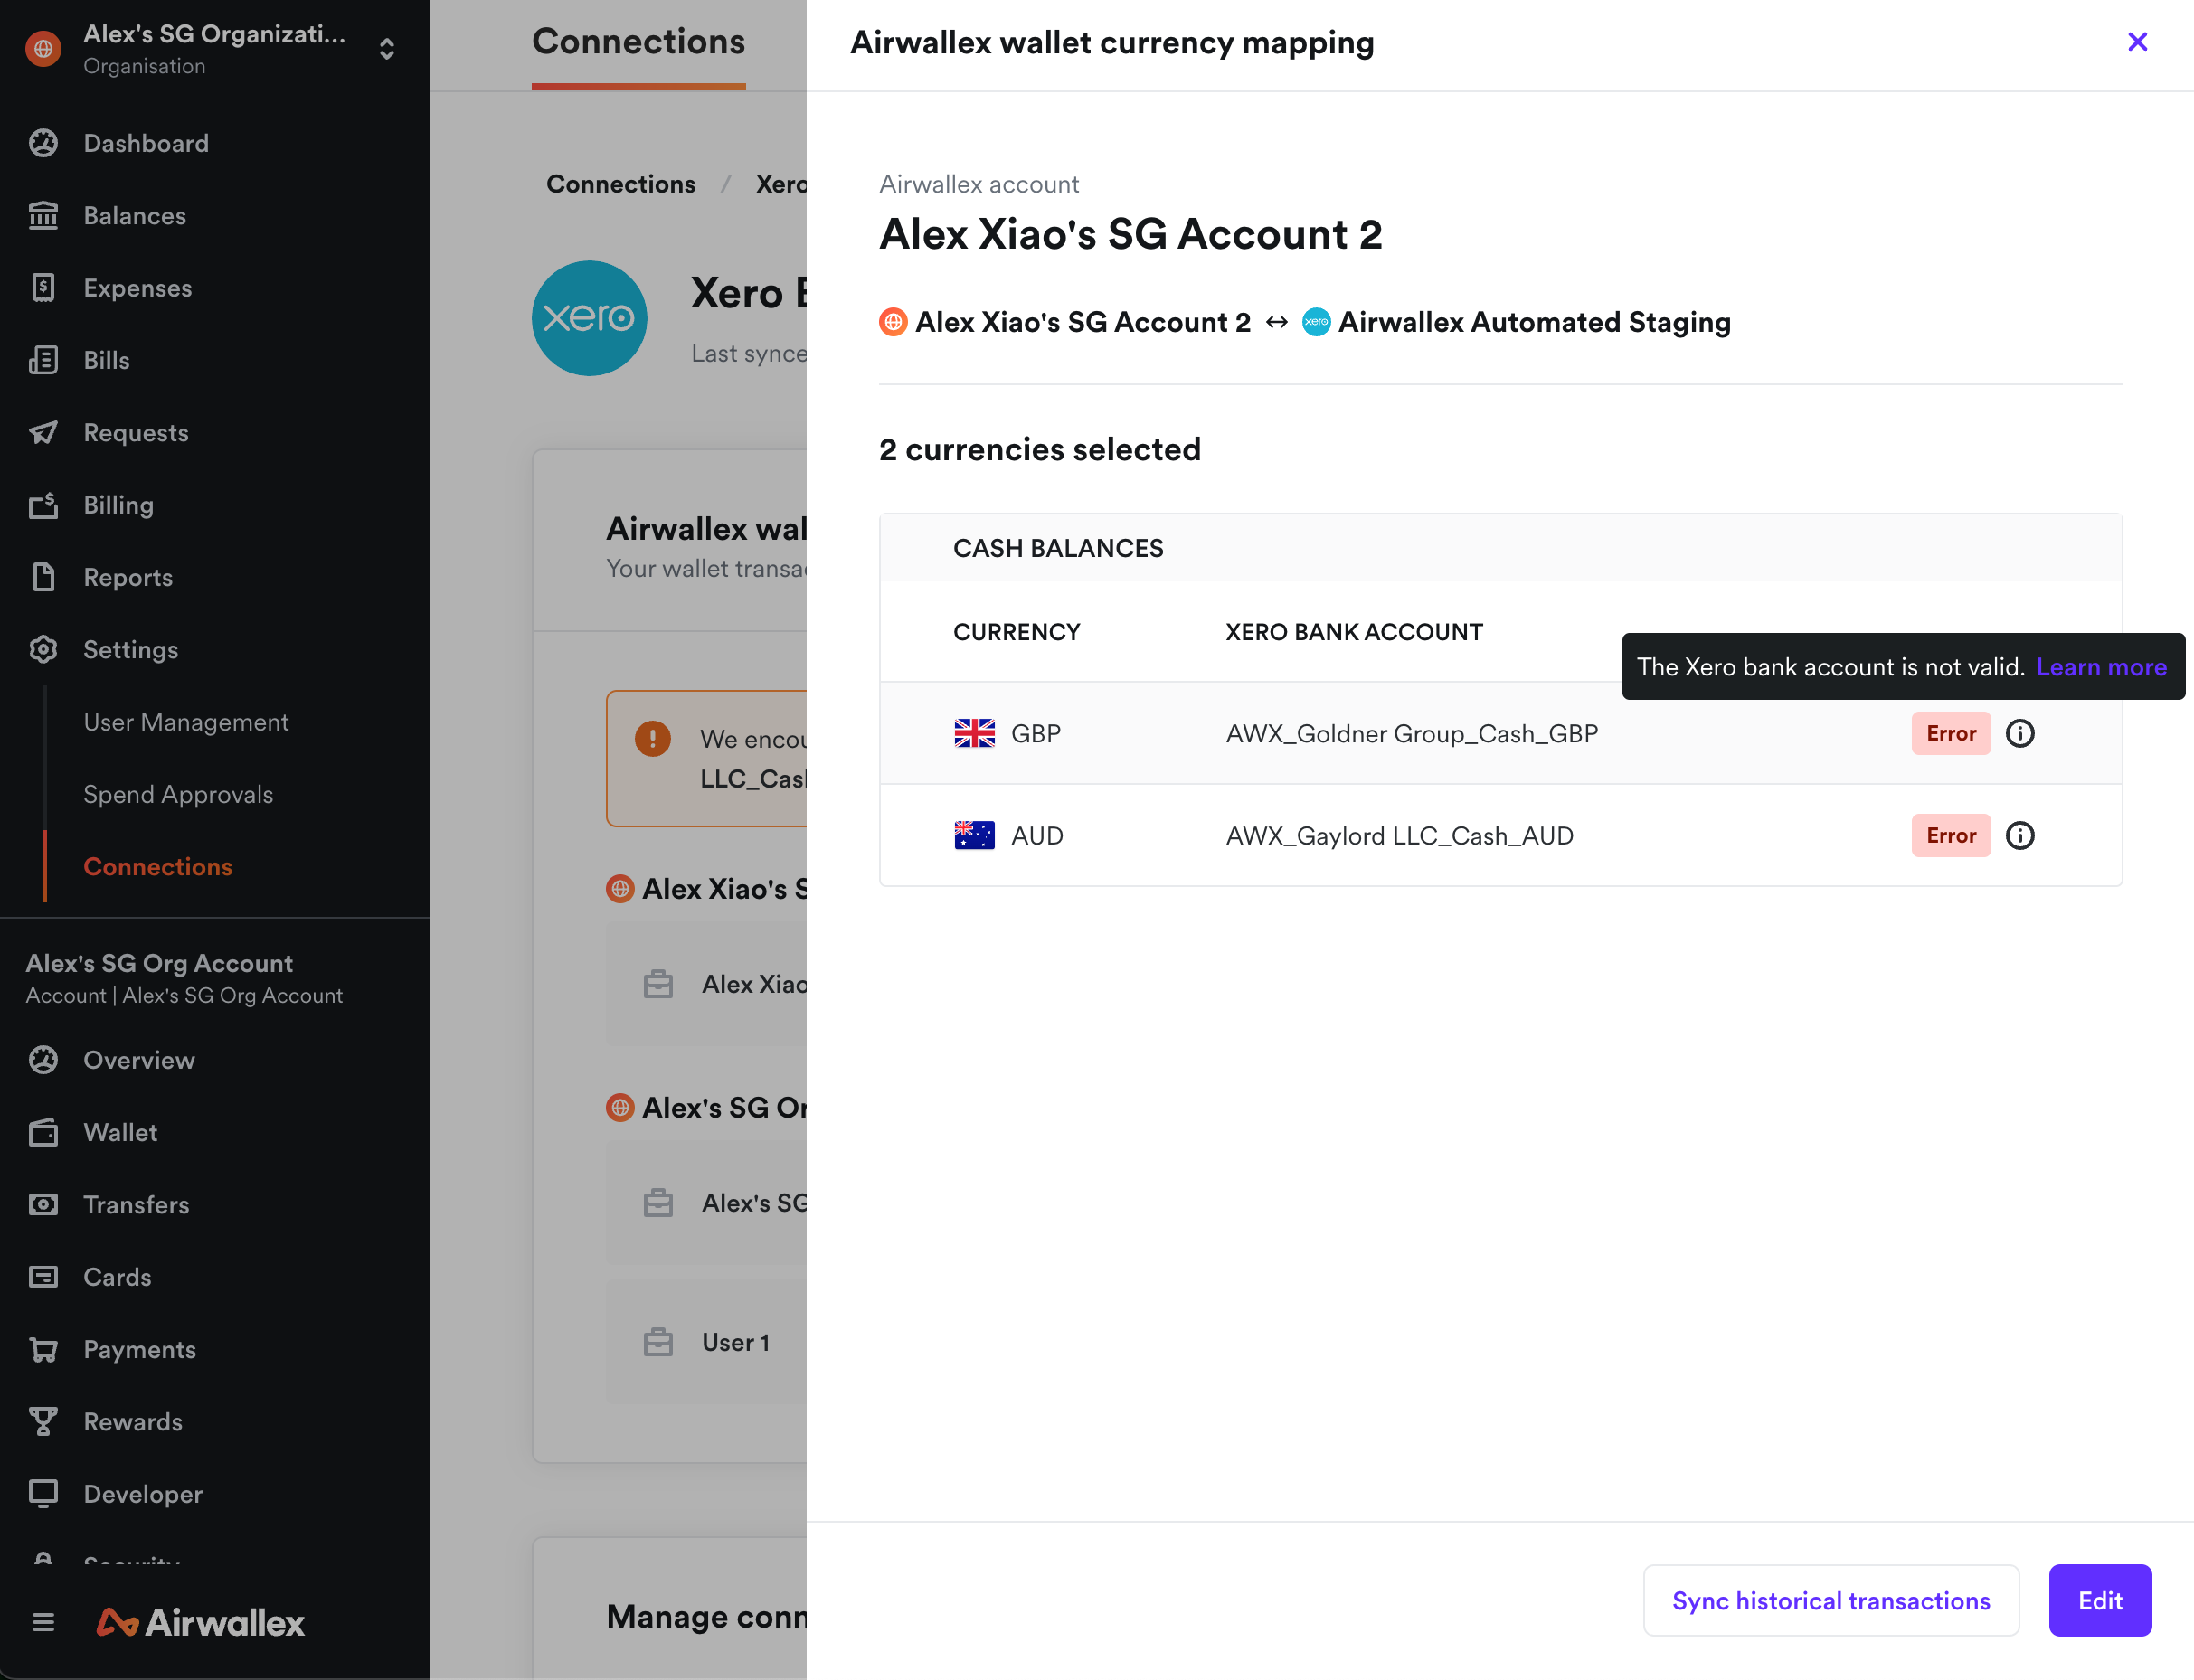Open the Connections settings submenu item
2194x1680 pixels.
coord(158,866)
